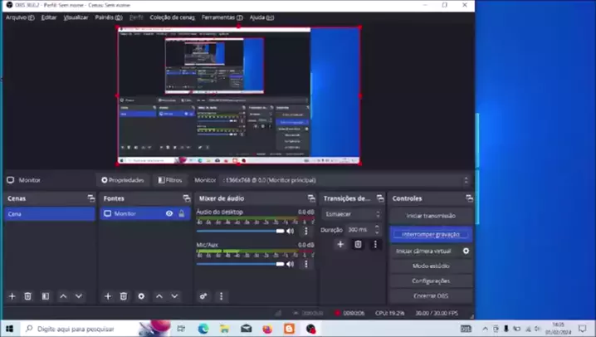Open source properties gear icon in Fontes
Viewport: 596px width, 337px height.
click(x=141, y=296)
